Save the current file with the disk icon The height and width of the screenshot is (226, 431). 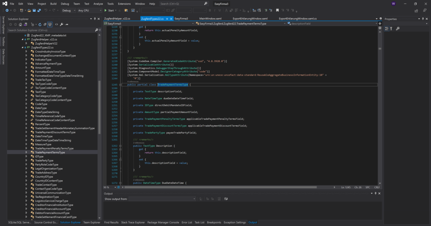tap(34, 11)
